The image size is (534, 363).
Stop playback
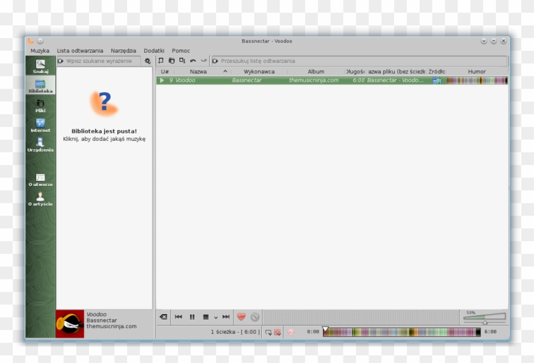[x=206, y=317]
